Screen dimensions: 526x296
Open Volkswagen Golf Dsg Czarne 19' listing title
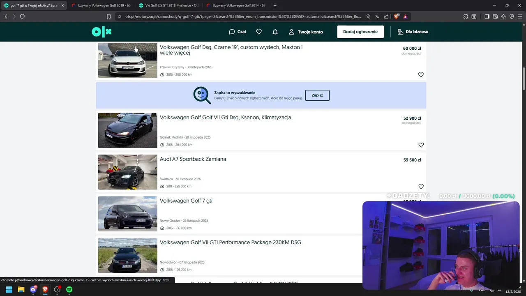(x=231, y=50)
